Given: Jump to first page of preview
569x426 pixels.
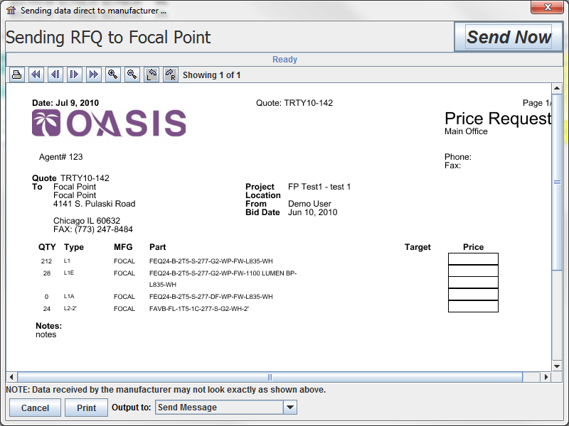Looking at the screenshot, I should [36, 75].
